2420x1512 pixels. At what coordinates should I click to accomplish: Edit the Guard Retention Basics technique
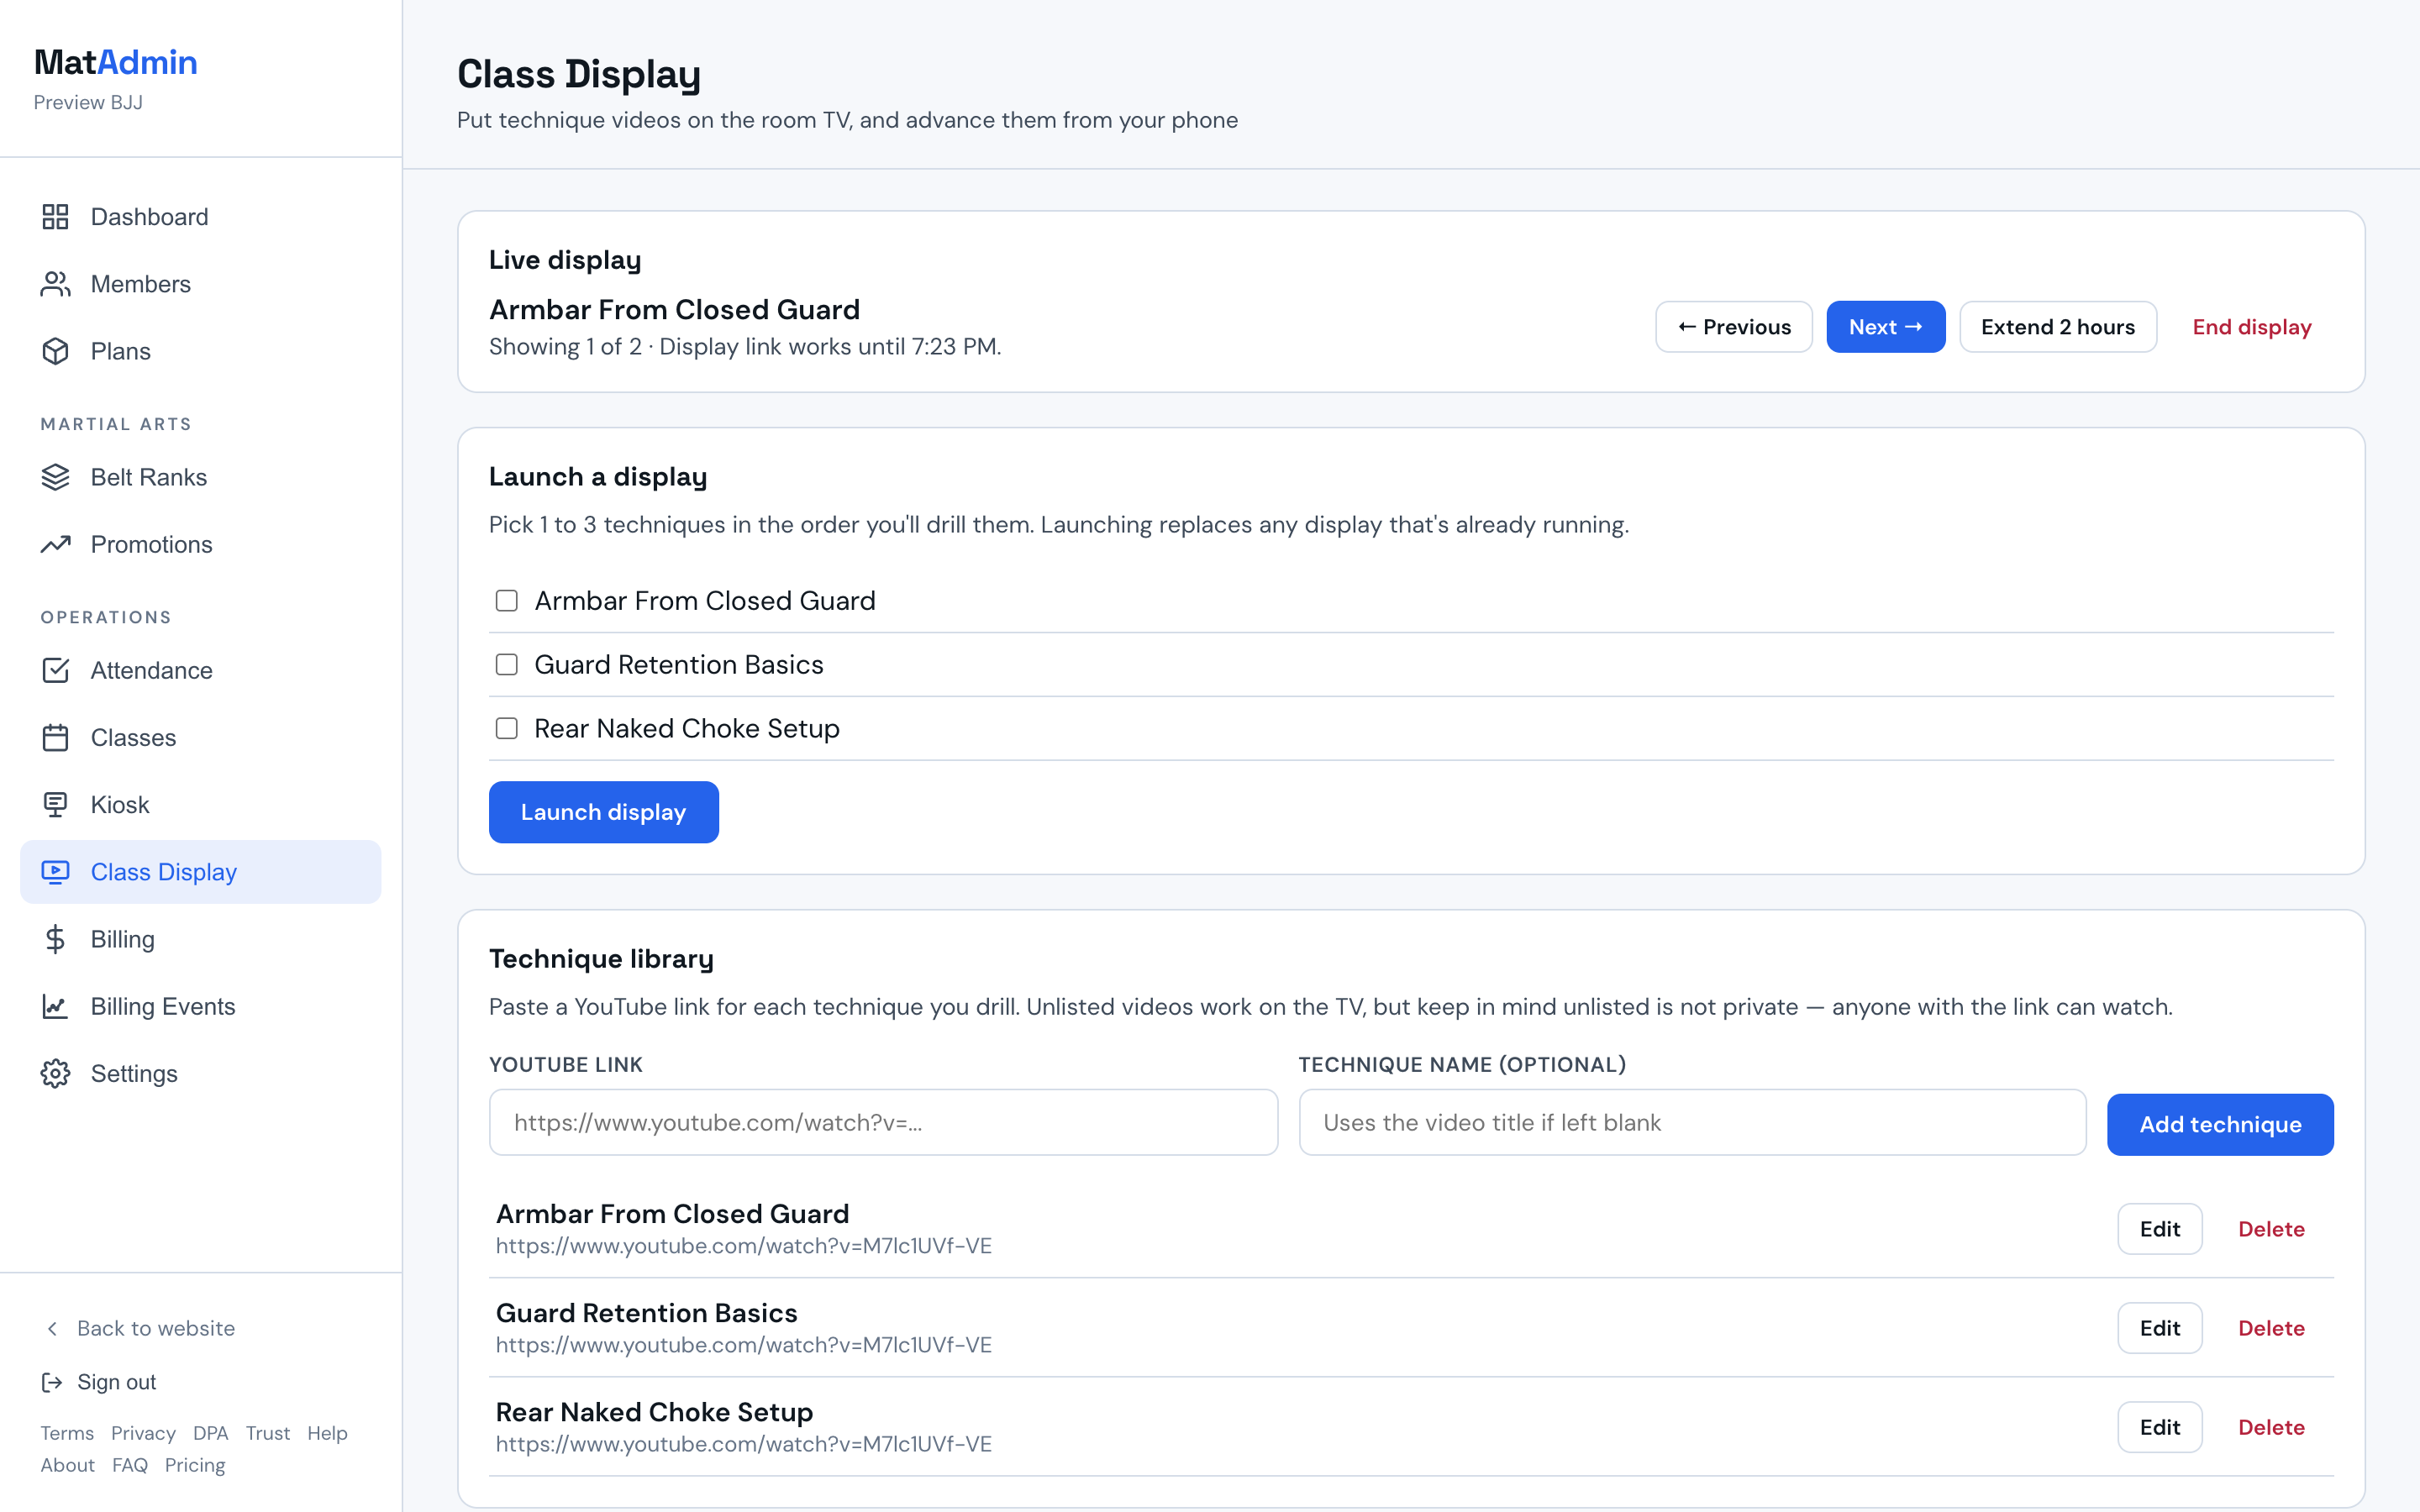coord(2159,1328)
